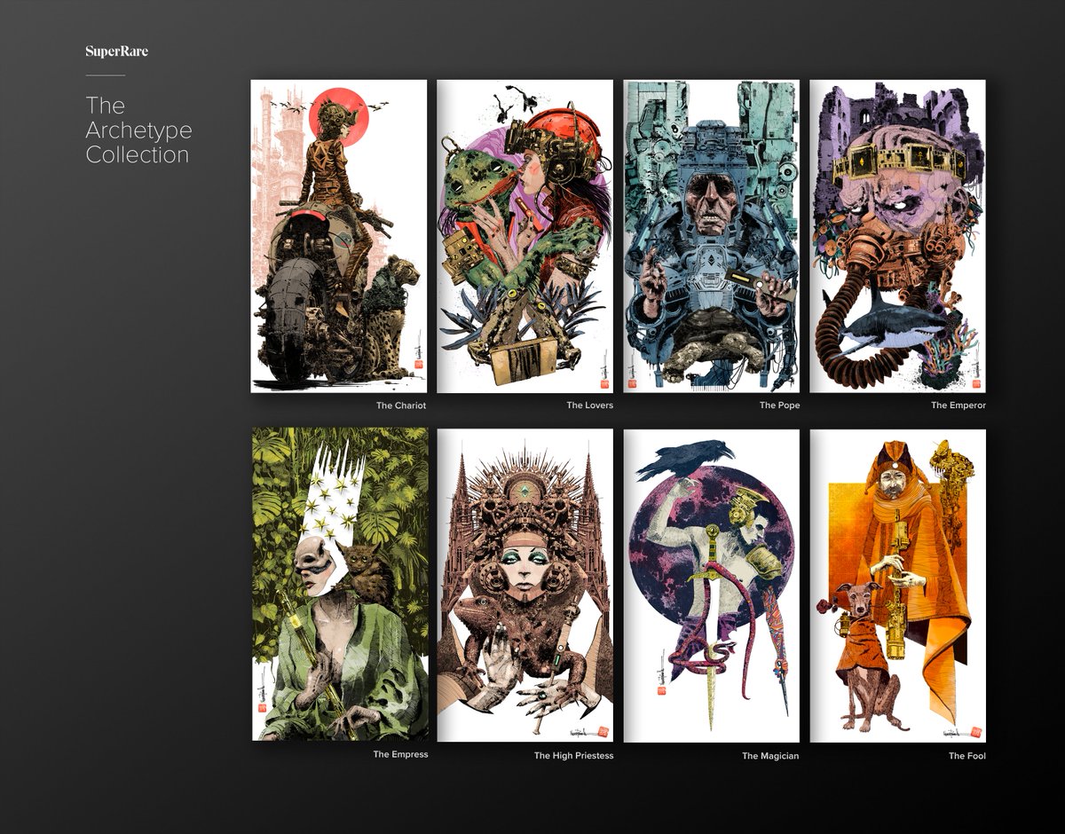Click the caption text 'The Emperor'

958,405
